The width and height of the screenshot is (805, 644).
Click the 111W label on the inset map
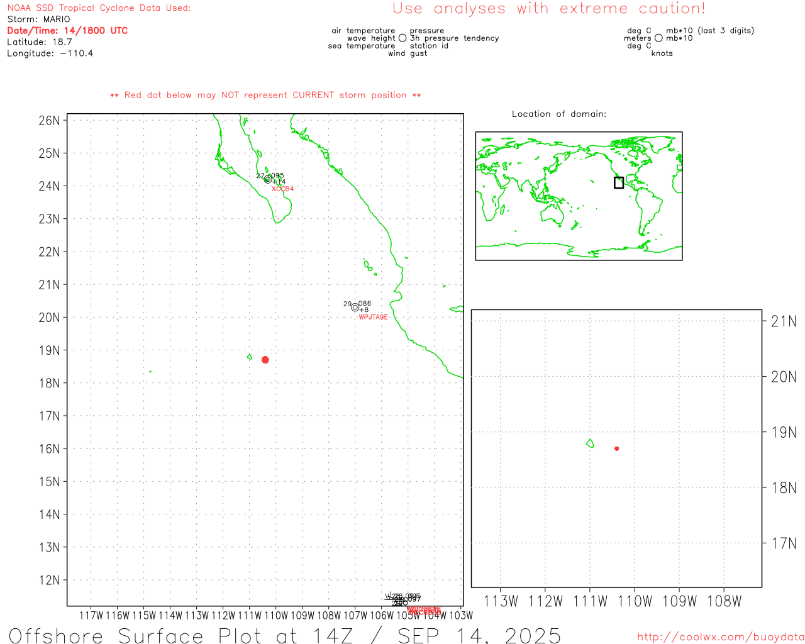590,601
